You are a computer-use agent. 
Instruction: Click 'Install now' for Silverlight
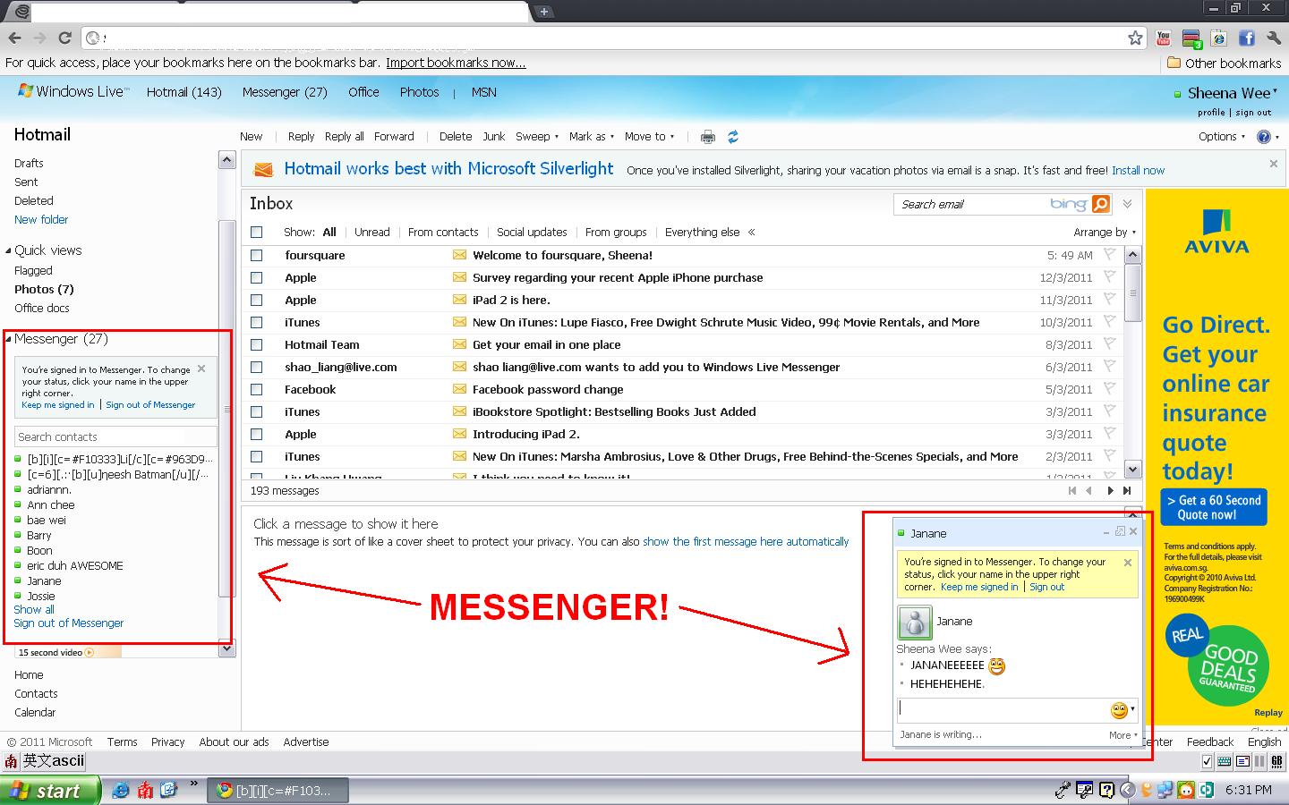[x=1138, y=170]
